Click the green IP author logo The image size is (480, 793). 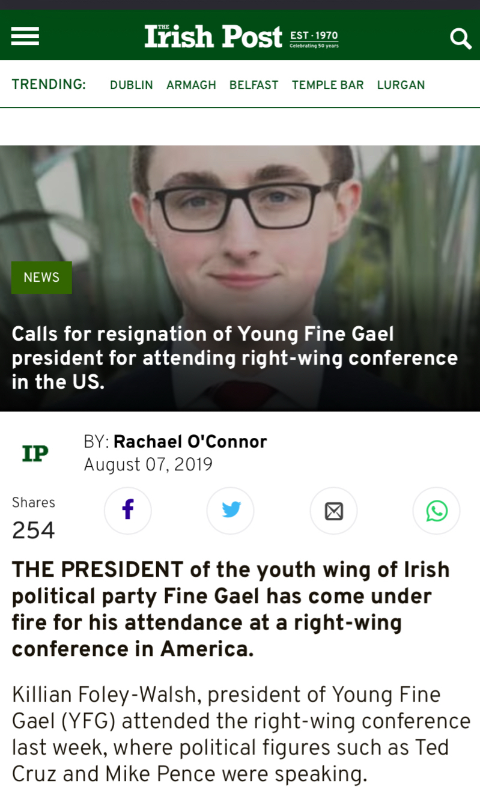[x=35, y=453]
